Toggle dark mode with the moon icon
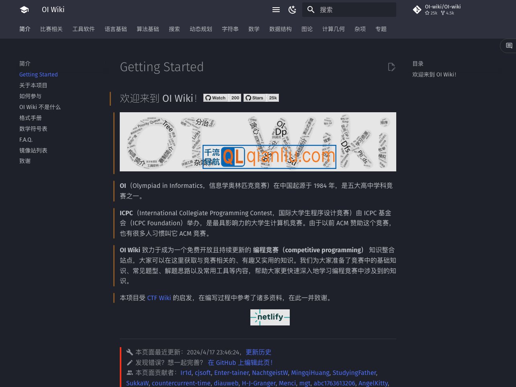The width and height of the screenshot is (516, 387). [x=292, y=10]
